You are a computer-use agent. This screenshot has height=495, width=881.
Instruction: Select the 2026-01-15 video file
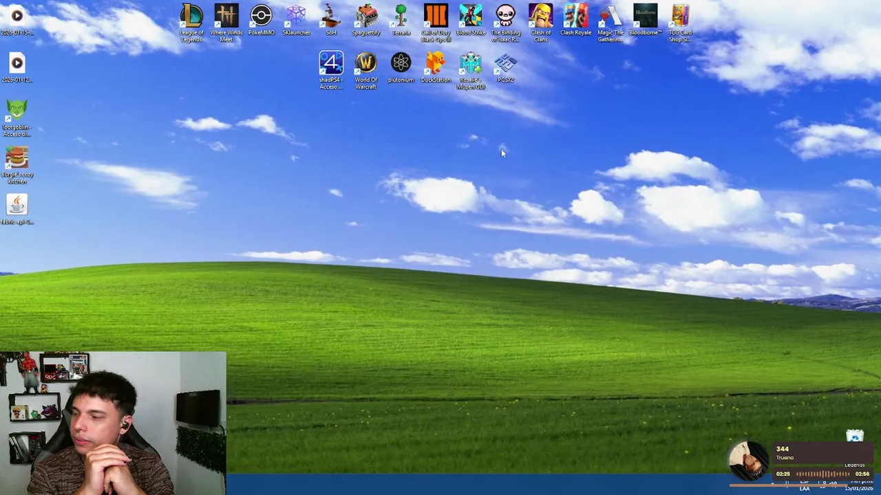coord(17,19)
